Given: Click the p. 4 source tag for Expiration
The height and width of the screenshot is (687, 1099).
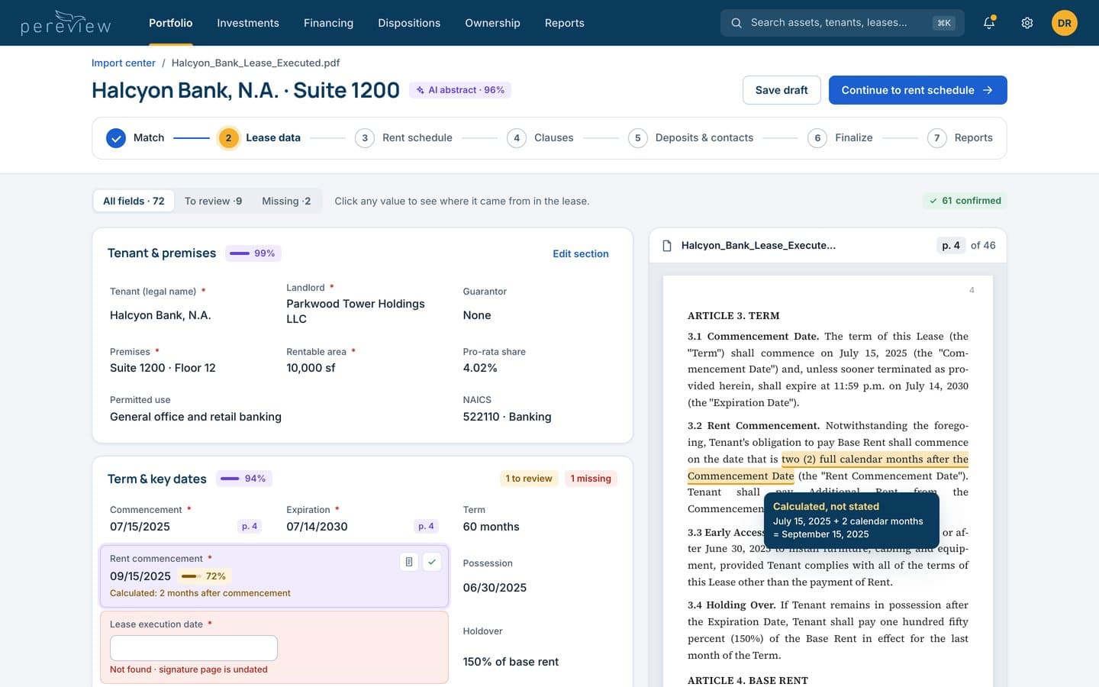Looking at the screenshot, I should [426, 526].
